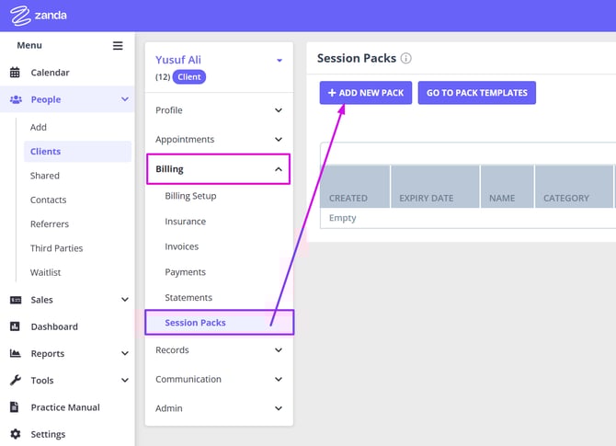
Task: Click the Dashboard chart icon
Action: click(15, 326)
